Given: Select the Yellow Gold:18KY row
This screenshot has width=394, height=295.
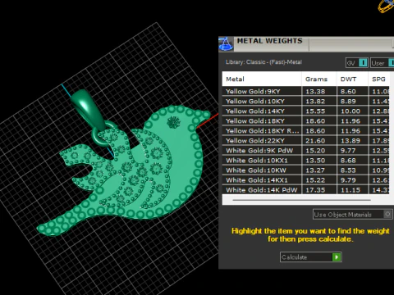Looking at the screenshot, I should pos(306,120).
